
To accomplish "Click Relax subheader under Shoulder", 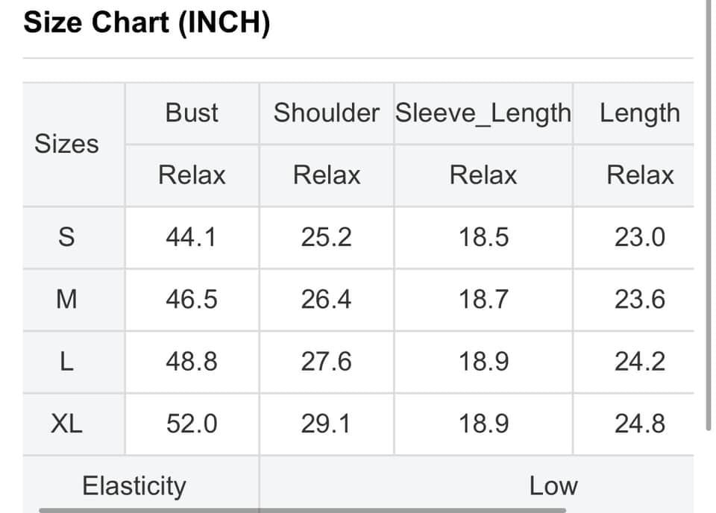I will pos(327,175).
